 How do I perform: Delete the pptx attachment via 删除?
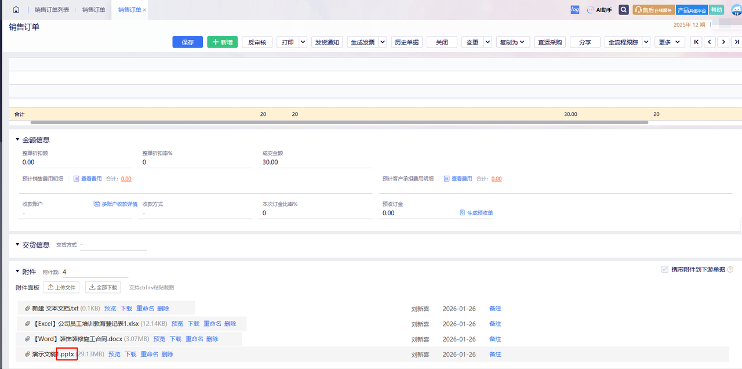click(x=167, y=354)
